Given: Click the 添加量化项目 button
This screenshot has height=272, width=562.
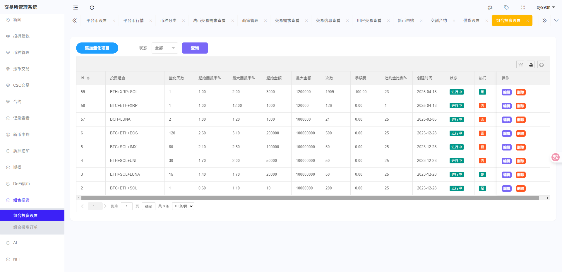Looking at the screenshot, I should [97, 48].
